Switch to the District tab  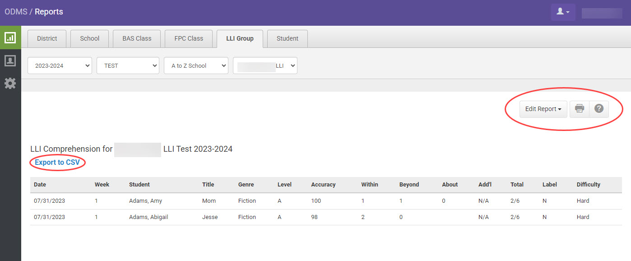tap(47, 39)
